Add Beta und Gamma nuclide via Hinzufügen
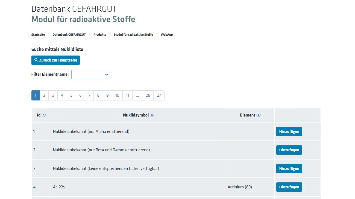Screen dimensions: 355x199 coord(289,150)
